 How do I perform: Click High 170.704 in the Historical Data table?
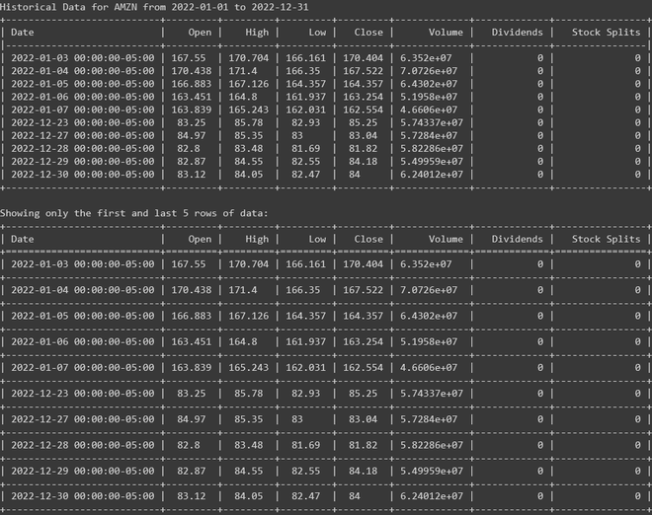click(249, 58)
